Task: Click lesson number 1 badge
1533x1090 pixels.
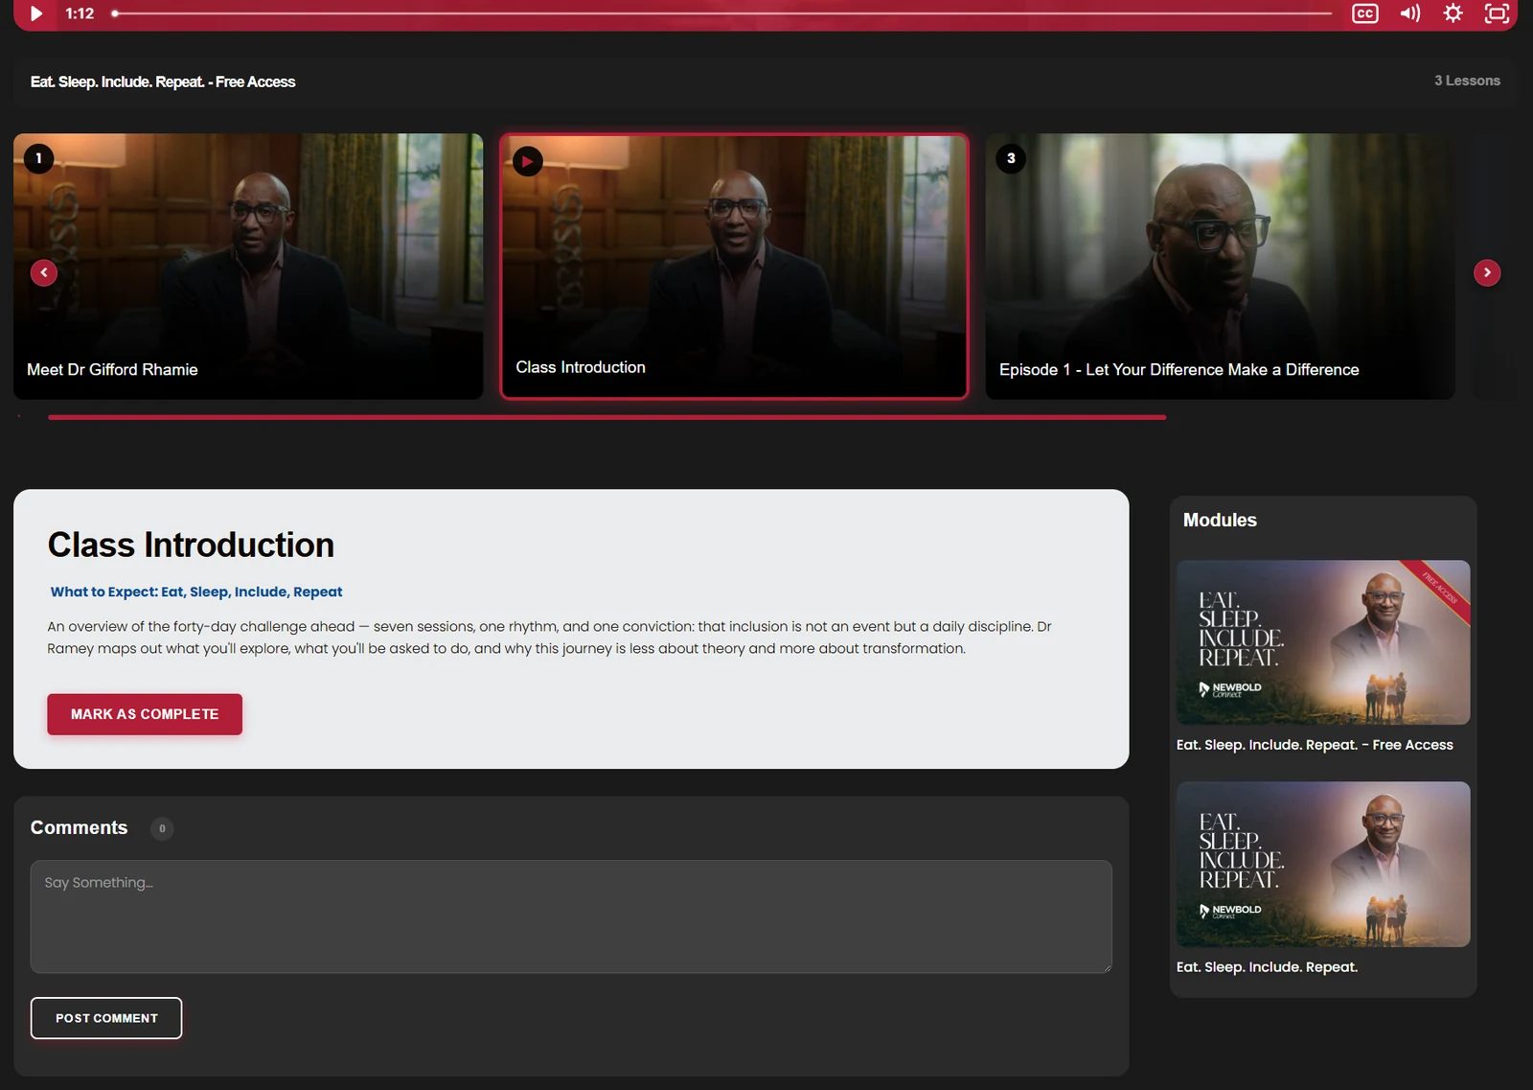Action: click(x=38, y=158)
